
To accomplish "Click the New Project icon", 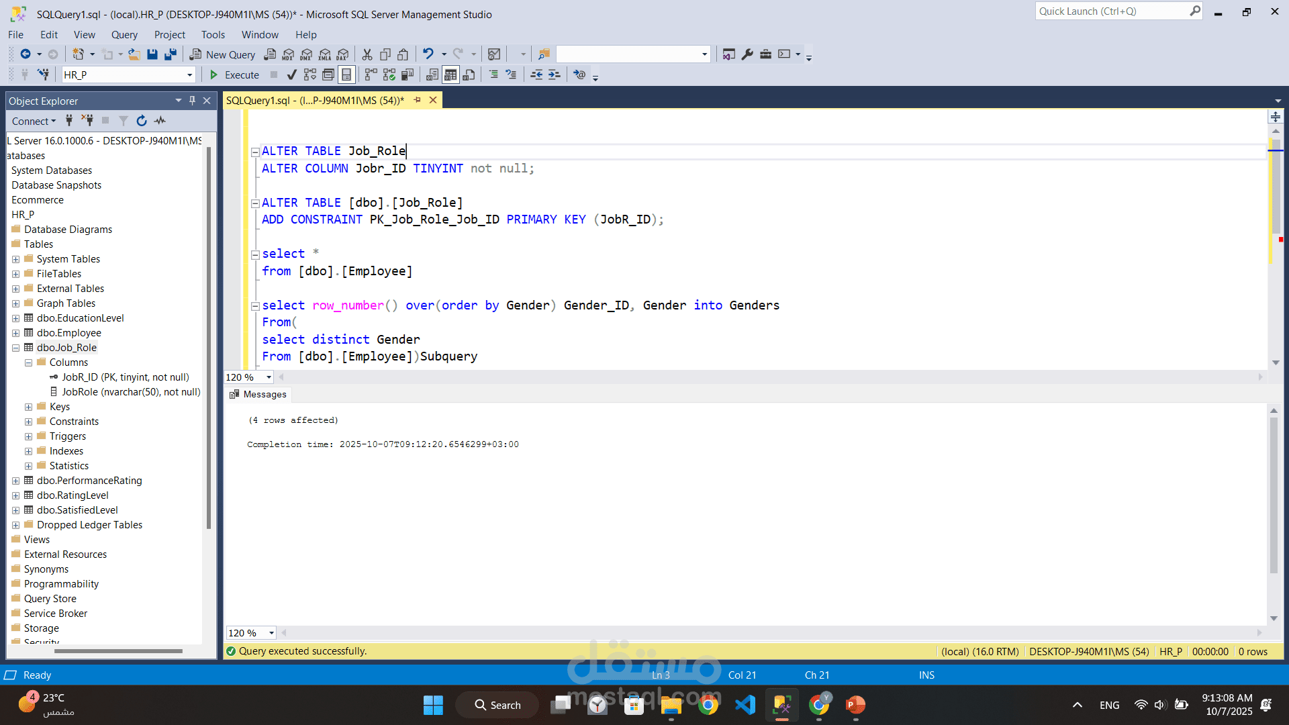I will click(x=79, y=54).
